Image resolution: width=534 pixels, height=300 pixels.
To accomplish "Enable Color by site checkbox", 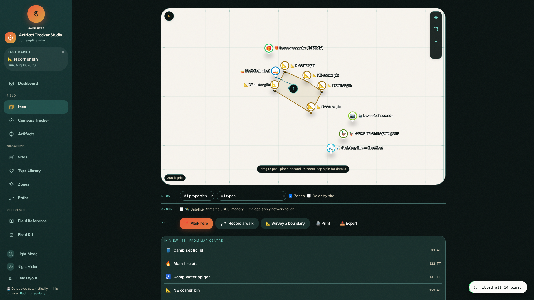I will [309, 196].
